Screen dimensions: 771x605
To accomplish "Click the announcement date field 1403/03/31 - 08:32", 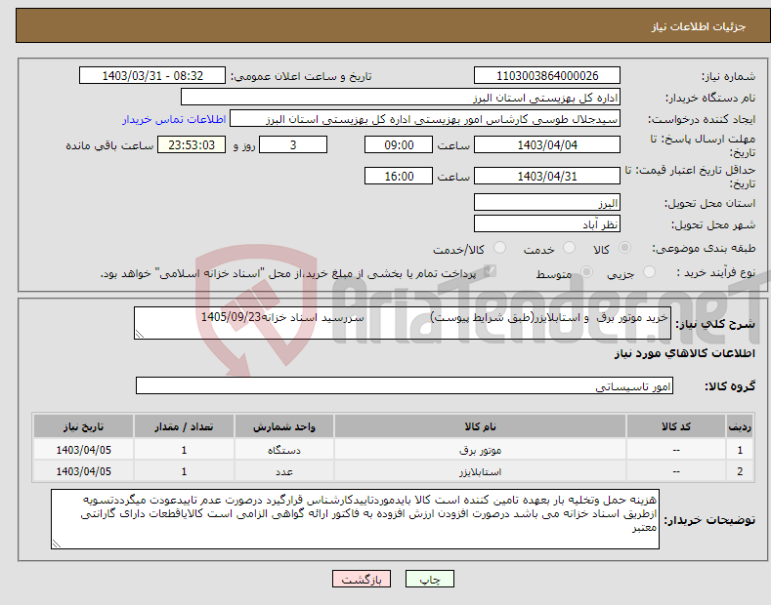I will point(152,76).
